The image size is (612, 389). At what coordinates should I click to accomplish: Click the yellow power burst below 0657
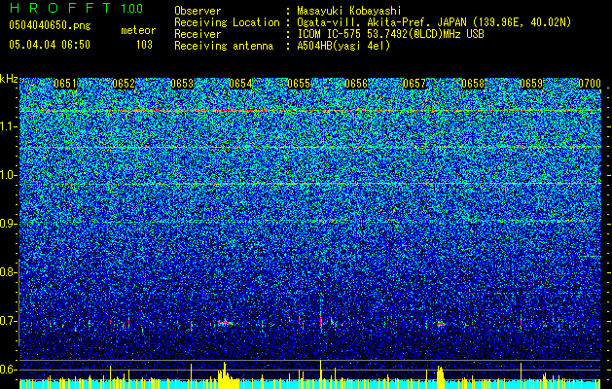[x=440, y=376]
